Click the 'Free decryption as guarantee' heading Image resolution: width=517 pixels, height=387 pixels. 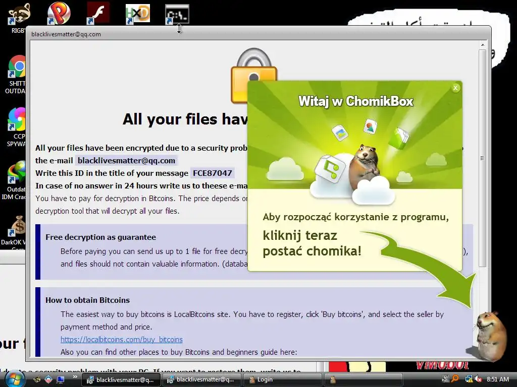click(x=100, y=237)
